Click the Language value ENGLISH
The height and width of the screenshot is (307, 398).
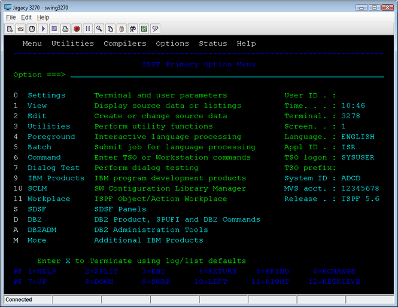pos(358,137)
